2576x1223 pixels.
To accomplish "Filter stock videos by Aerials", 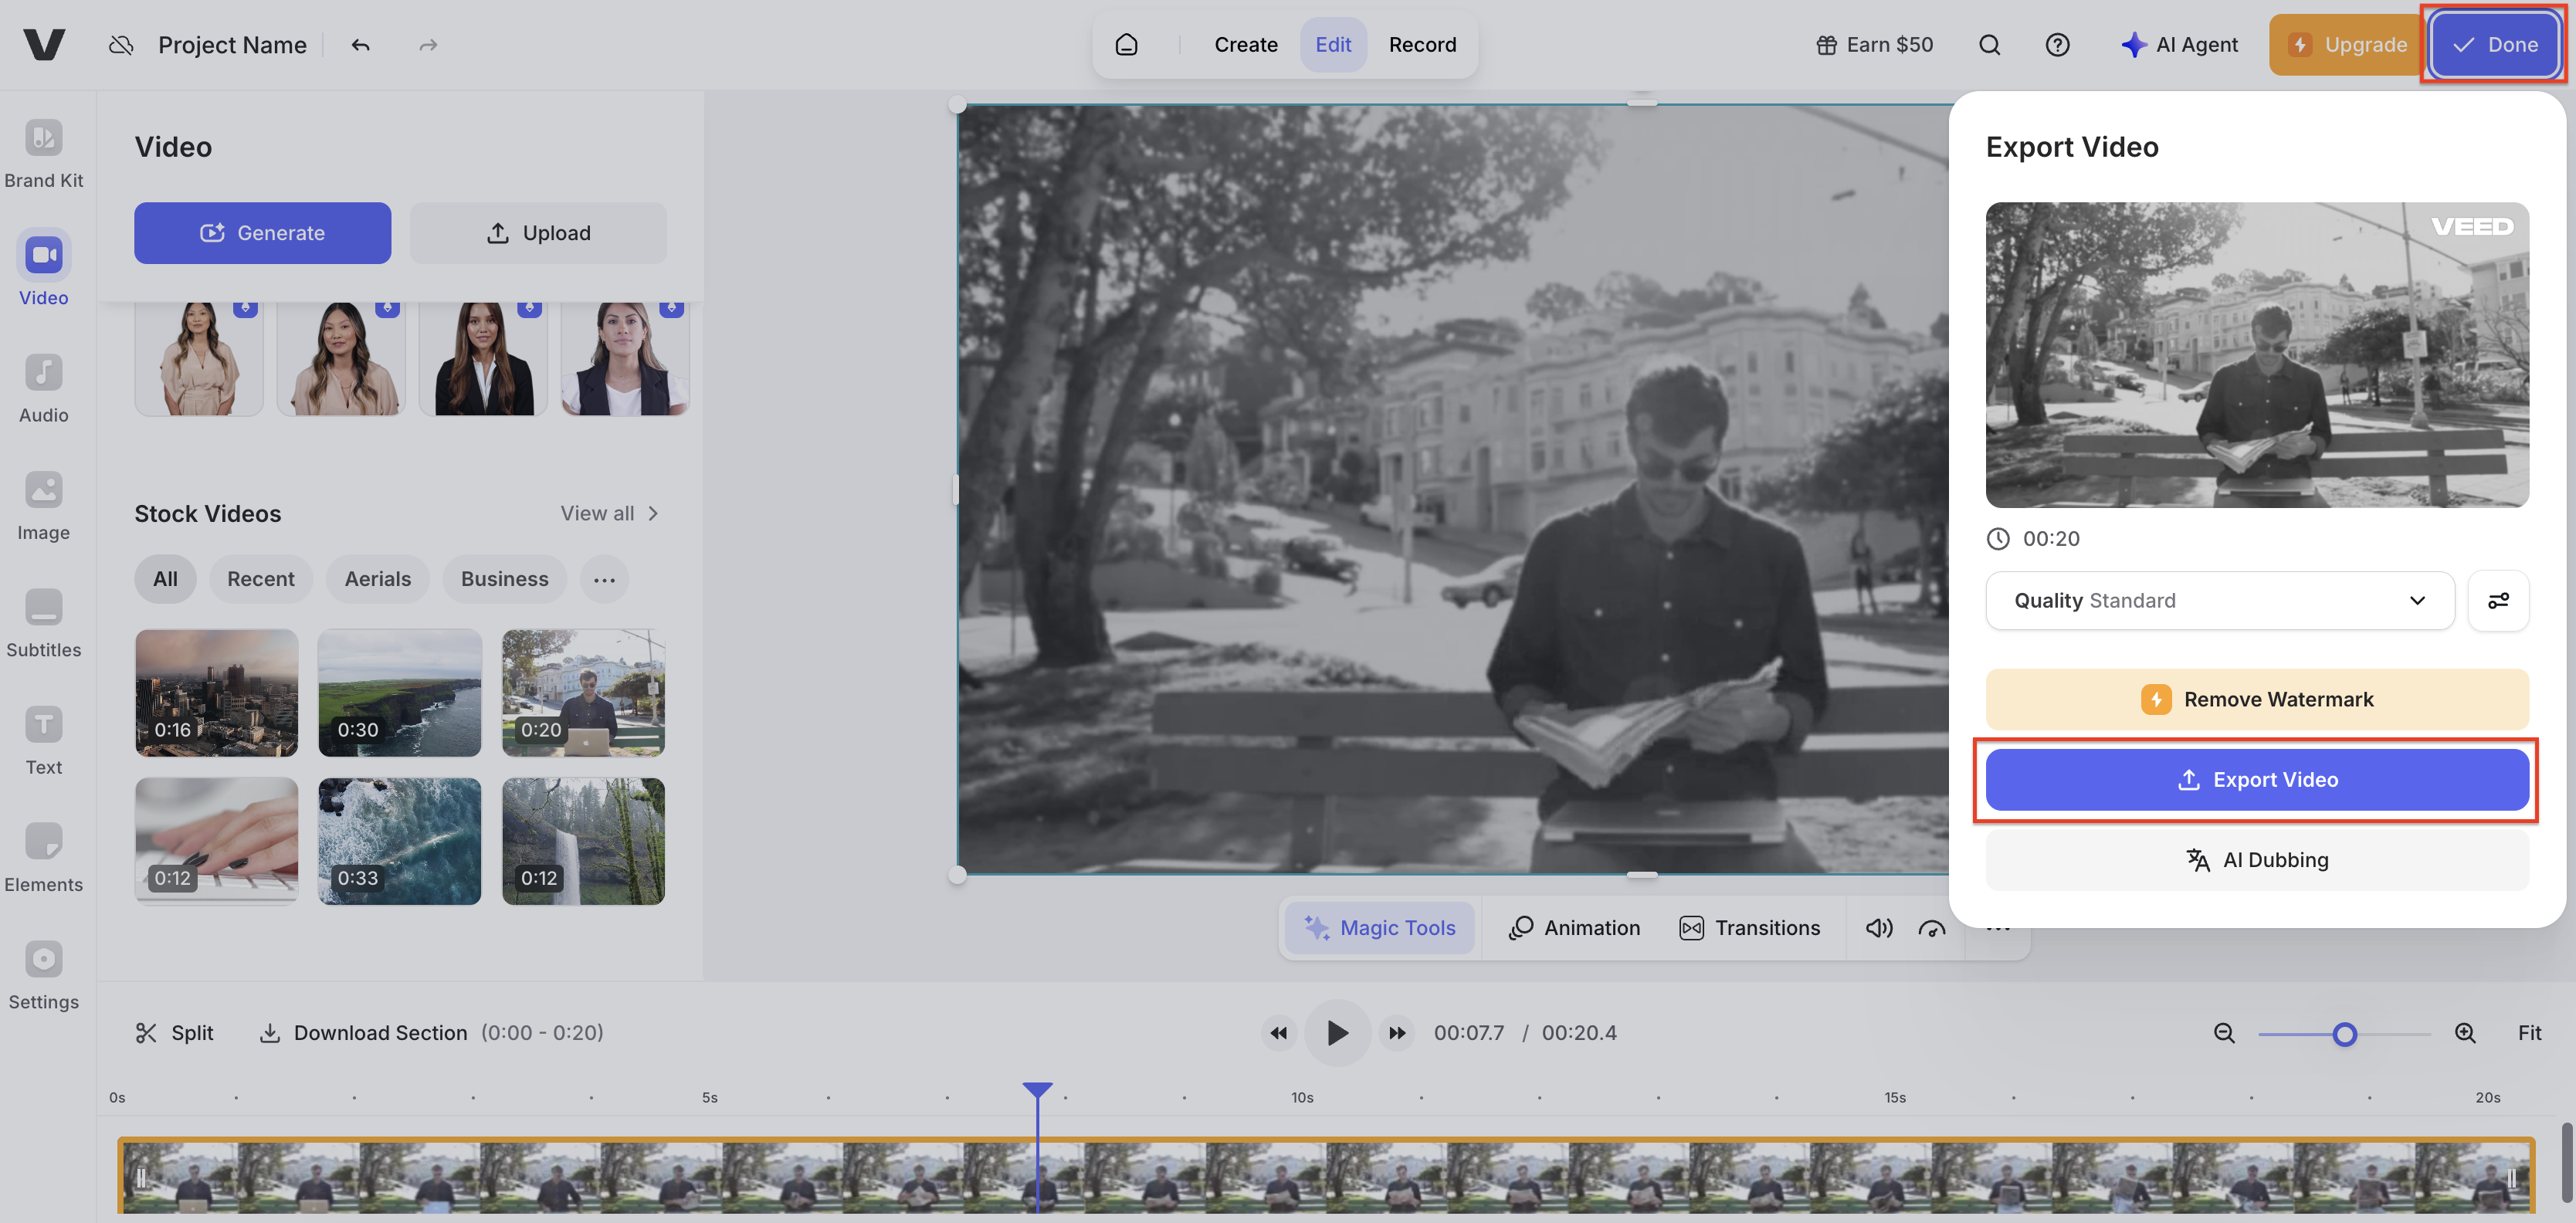I will (377, 579).
